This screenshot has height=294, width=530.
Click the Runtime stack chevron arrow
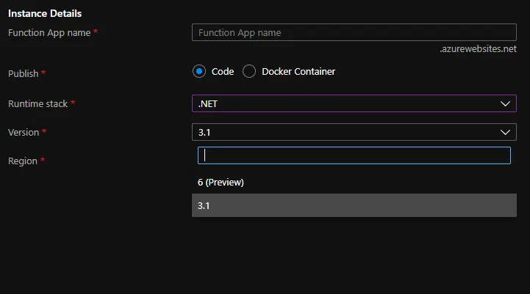point(505,104)
